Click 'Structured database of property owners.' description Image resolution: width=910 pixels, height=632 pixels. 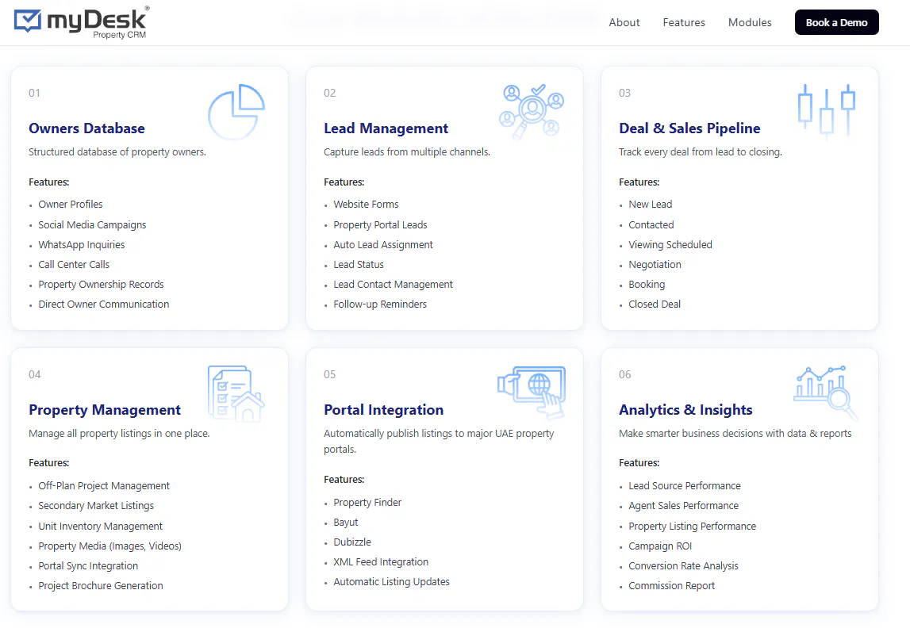pos(117,152)
